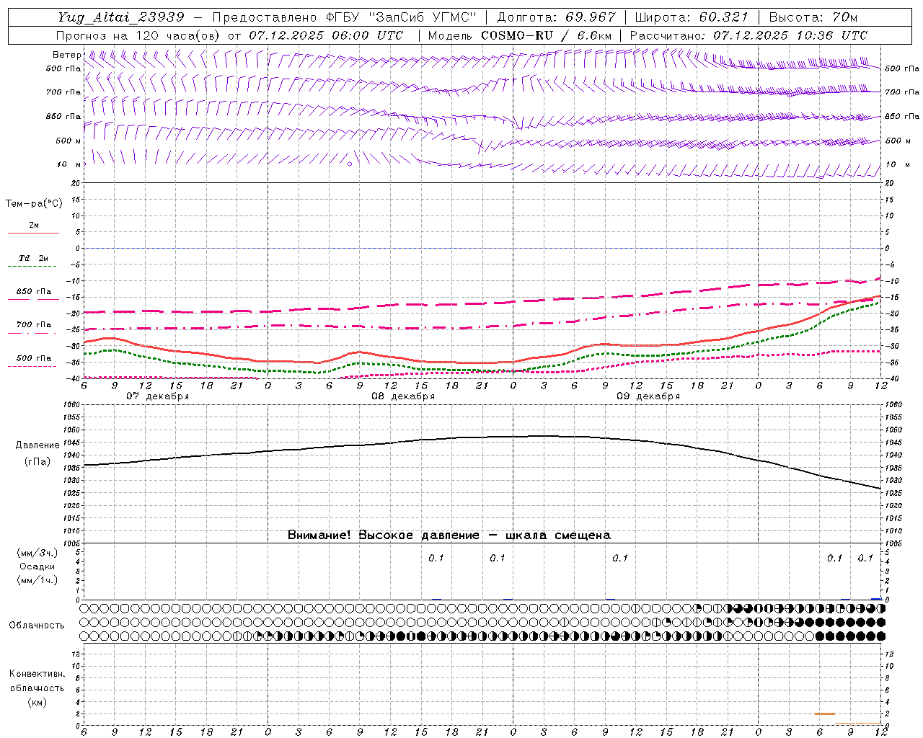Click the Модель COSMO-RU / 6.6км label
The image size is (923, 738).
(519, 35)
